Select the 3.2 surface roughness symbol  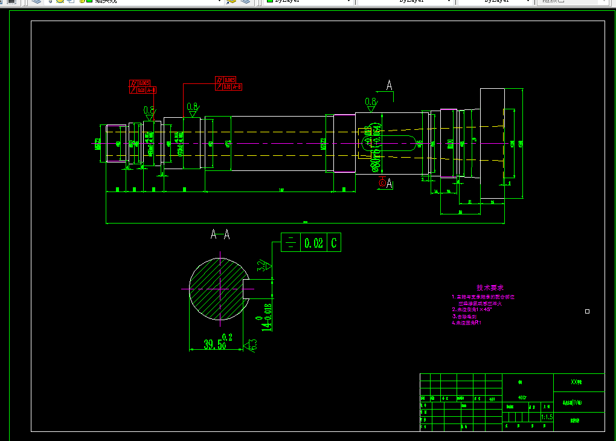tap(264, 266)
